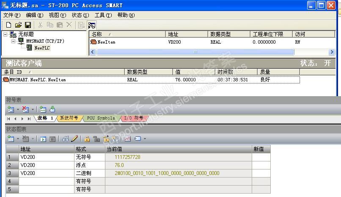Toggle the test client status icon
Screen dimensions: 341x197
92,25
